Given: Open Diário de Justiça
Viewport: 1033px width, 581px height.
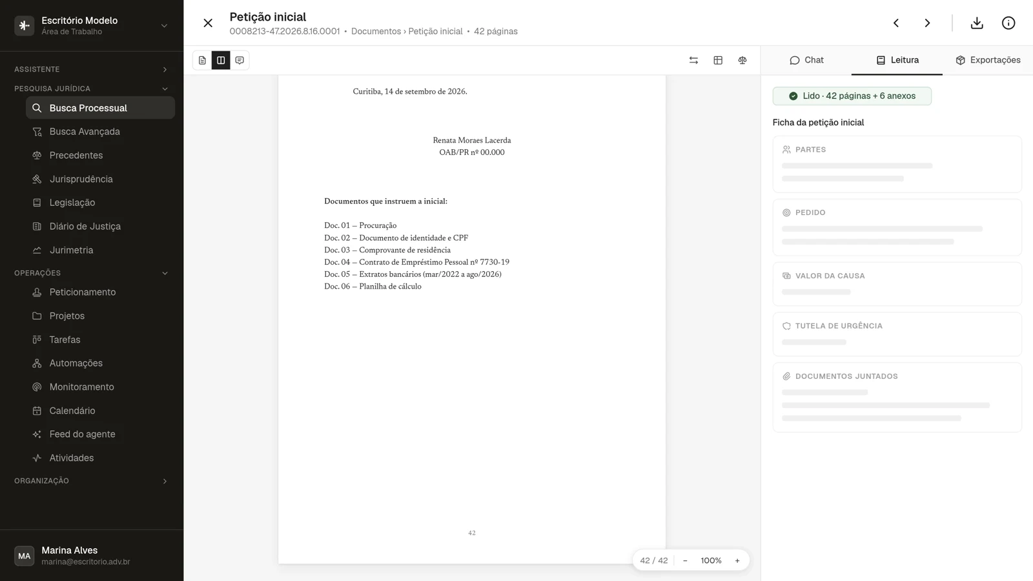Looking at the screenshot, I should [x=100, y=227].
